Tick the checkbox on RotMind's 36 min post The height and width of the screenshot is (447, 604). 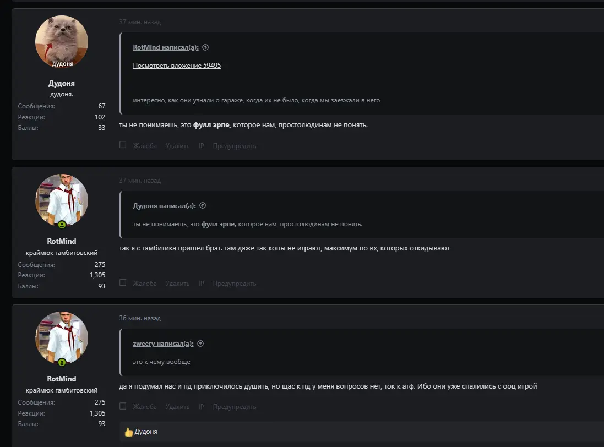(x=123, y=406)
